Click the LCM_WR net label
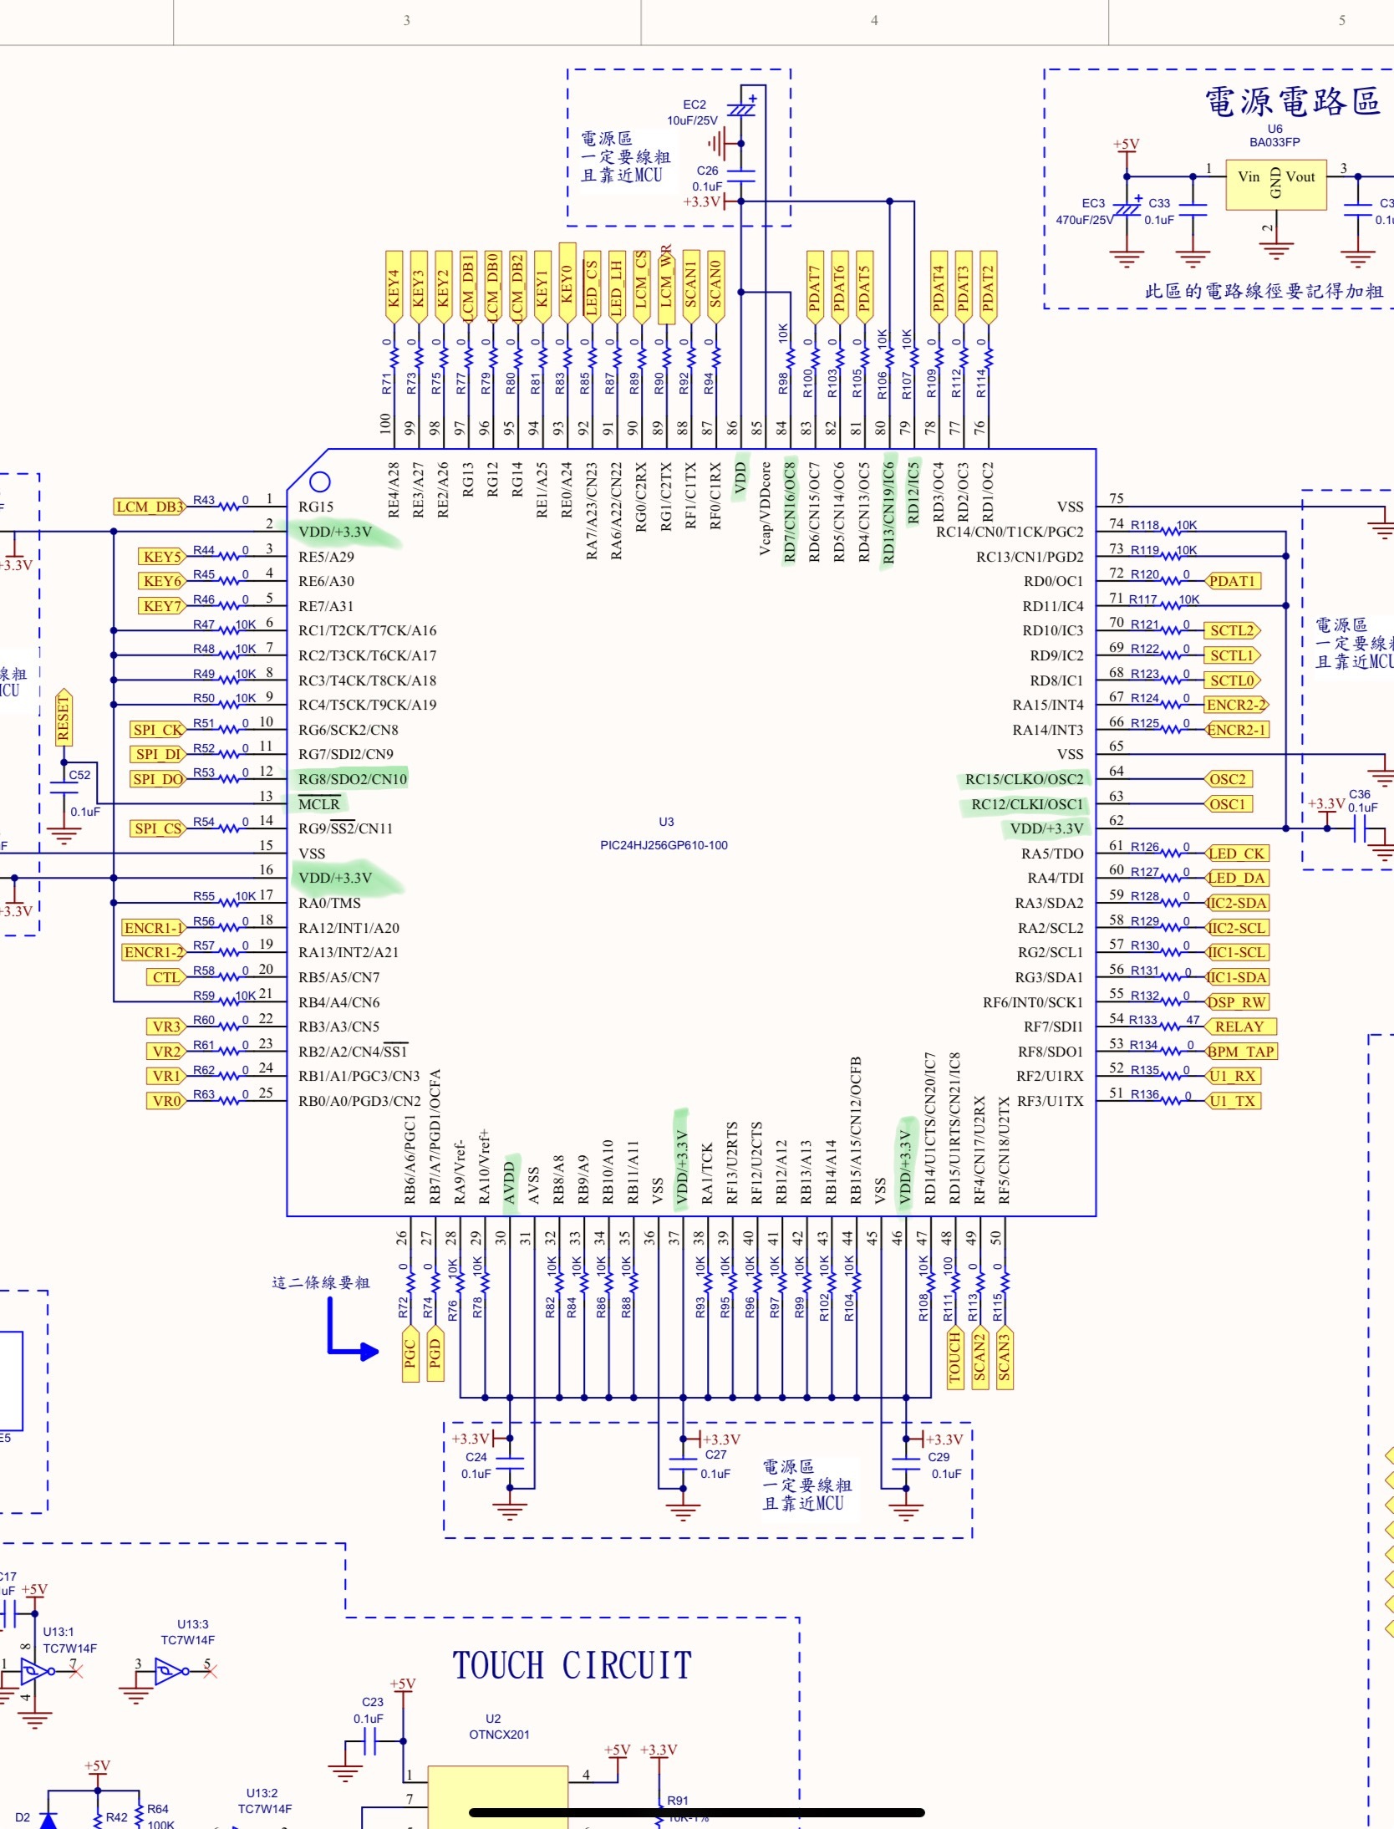 click(666, 286)
